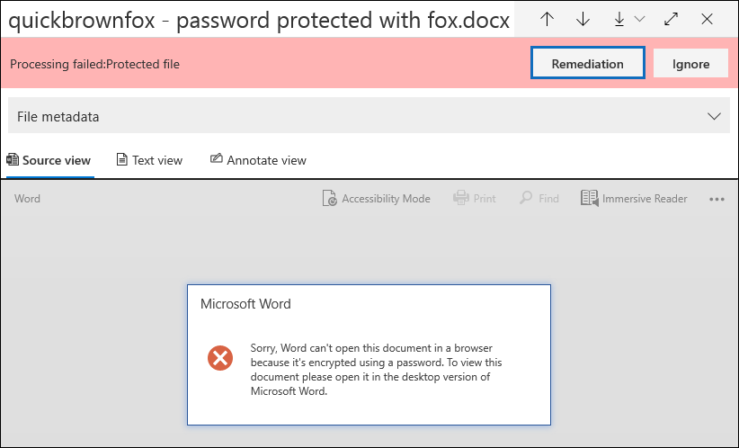This screenshot has width=739, height=448.
Task: Open the Text view tab
Action: (149, 160)
